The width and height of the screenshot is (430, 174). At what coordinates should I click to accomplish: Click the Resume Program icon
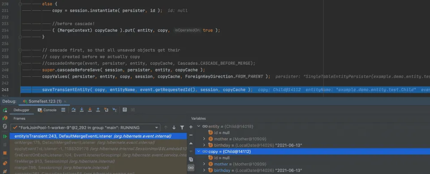click(x=5, y=136)
